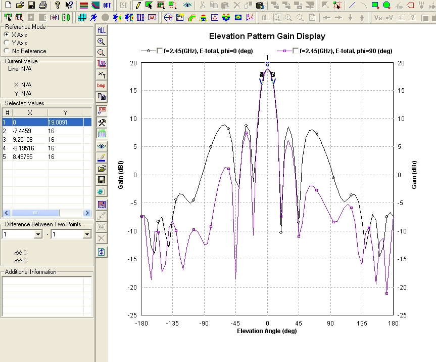Toggle the phi=90 curve legend checkbox
Viewport: 436px width, 362px height.
click(295, 51)
